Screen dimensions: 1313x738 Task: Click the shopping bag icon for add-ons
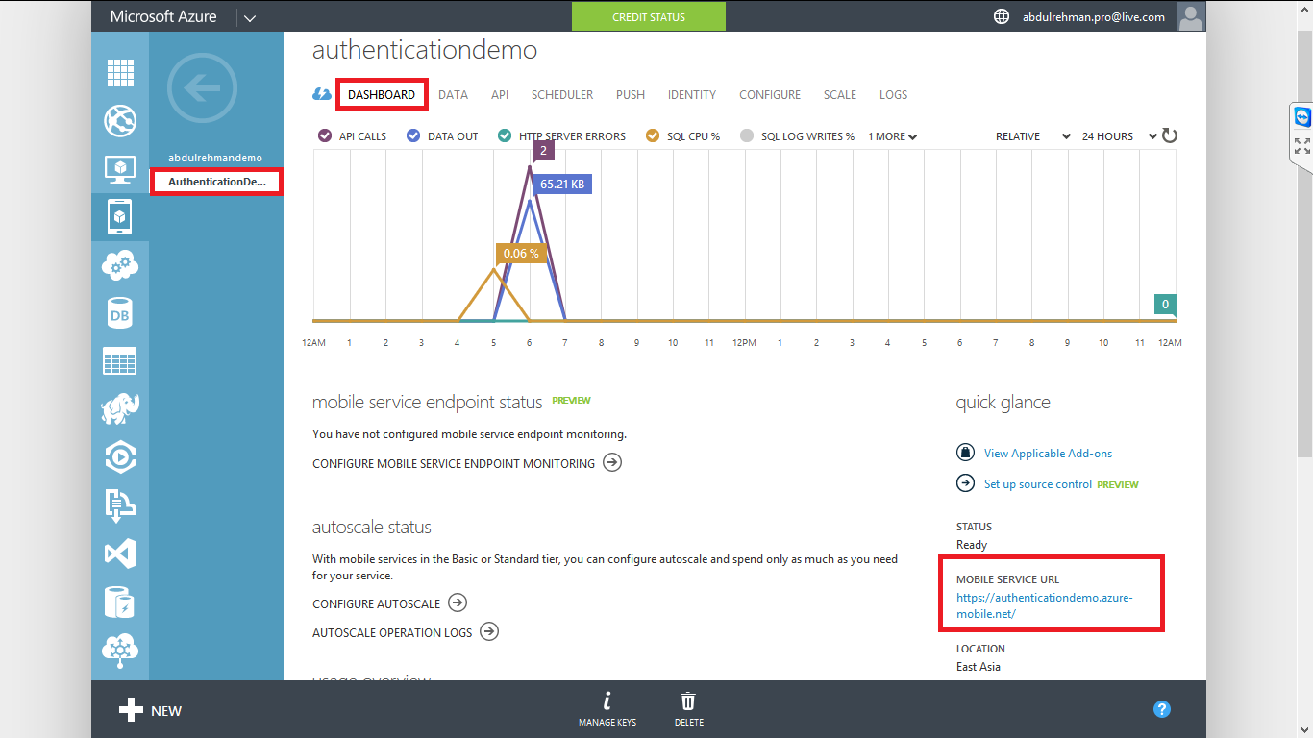tap(965, 453)
